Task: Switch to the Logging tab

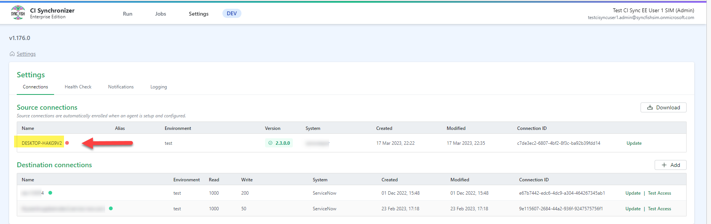Action: [158, 87]
